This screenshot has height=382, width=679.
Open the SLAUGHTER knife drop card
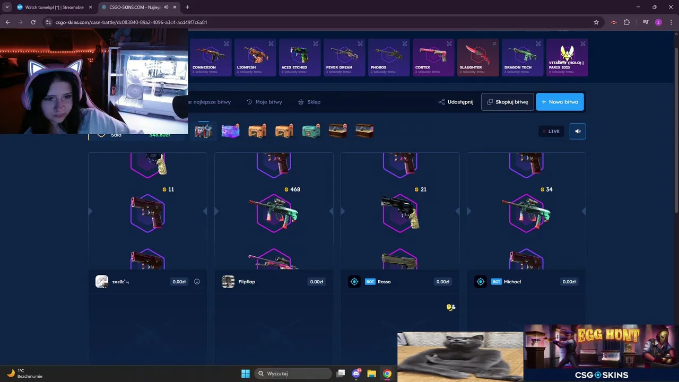pyautogui.click(x=478, y=57)
